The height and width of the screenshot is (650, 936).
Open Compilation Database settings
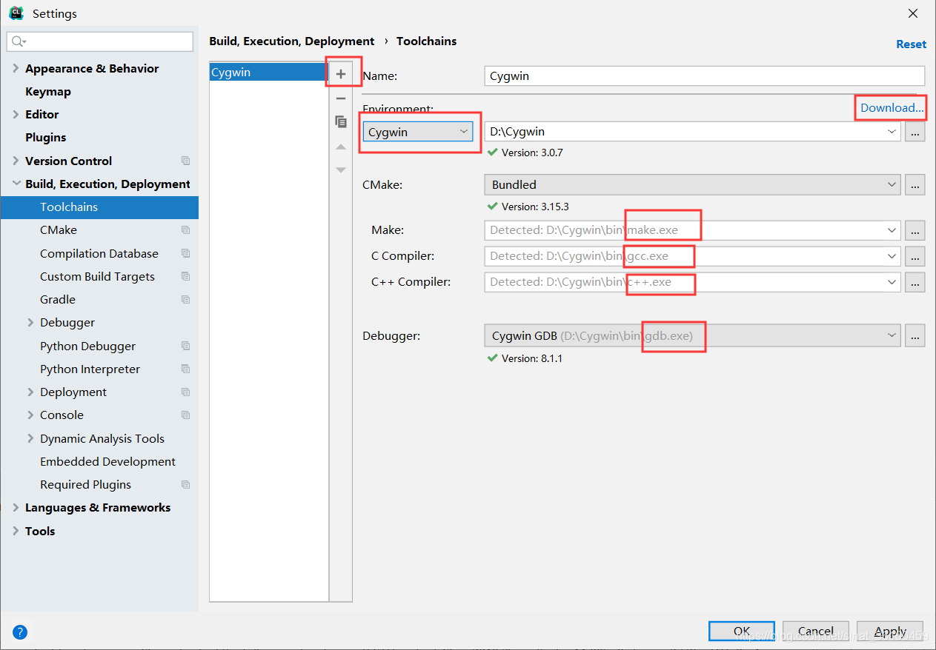tap(99, 253)
